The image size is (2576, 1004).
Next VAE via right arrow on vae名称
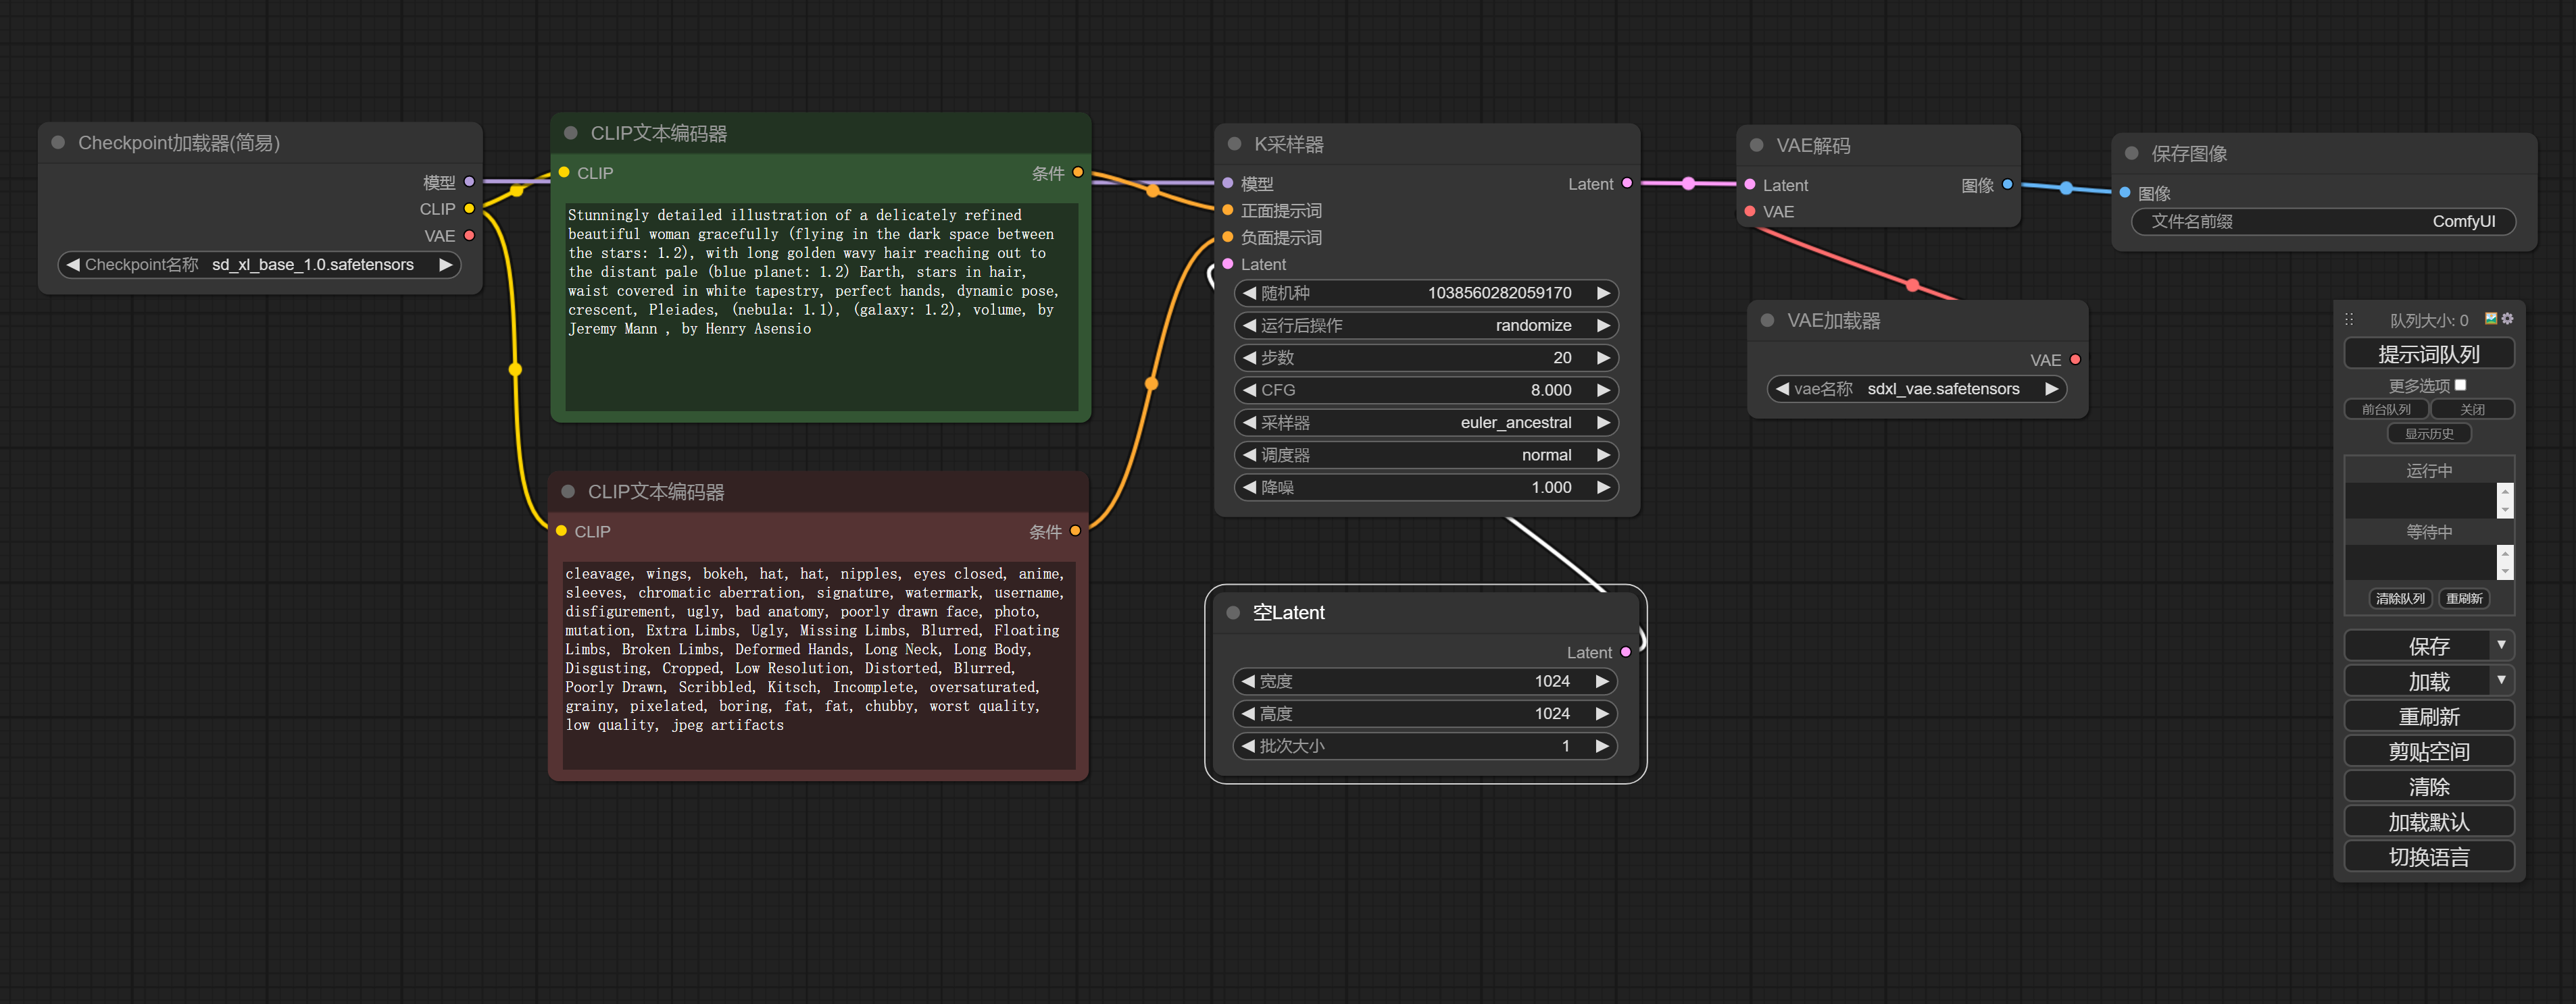pyautogui.click(x=2051, y=389)
